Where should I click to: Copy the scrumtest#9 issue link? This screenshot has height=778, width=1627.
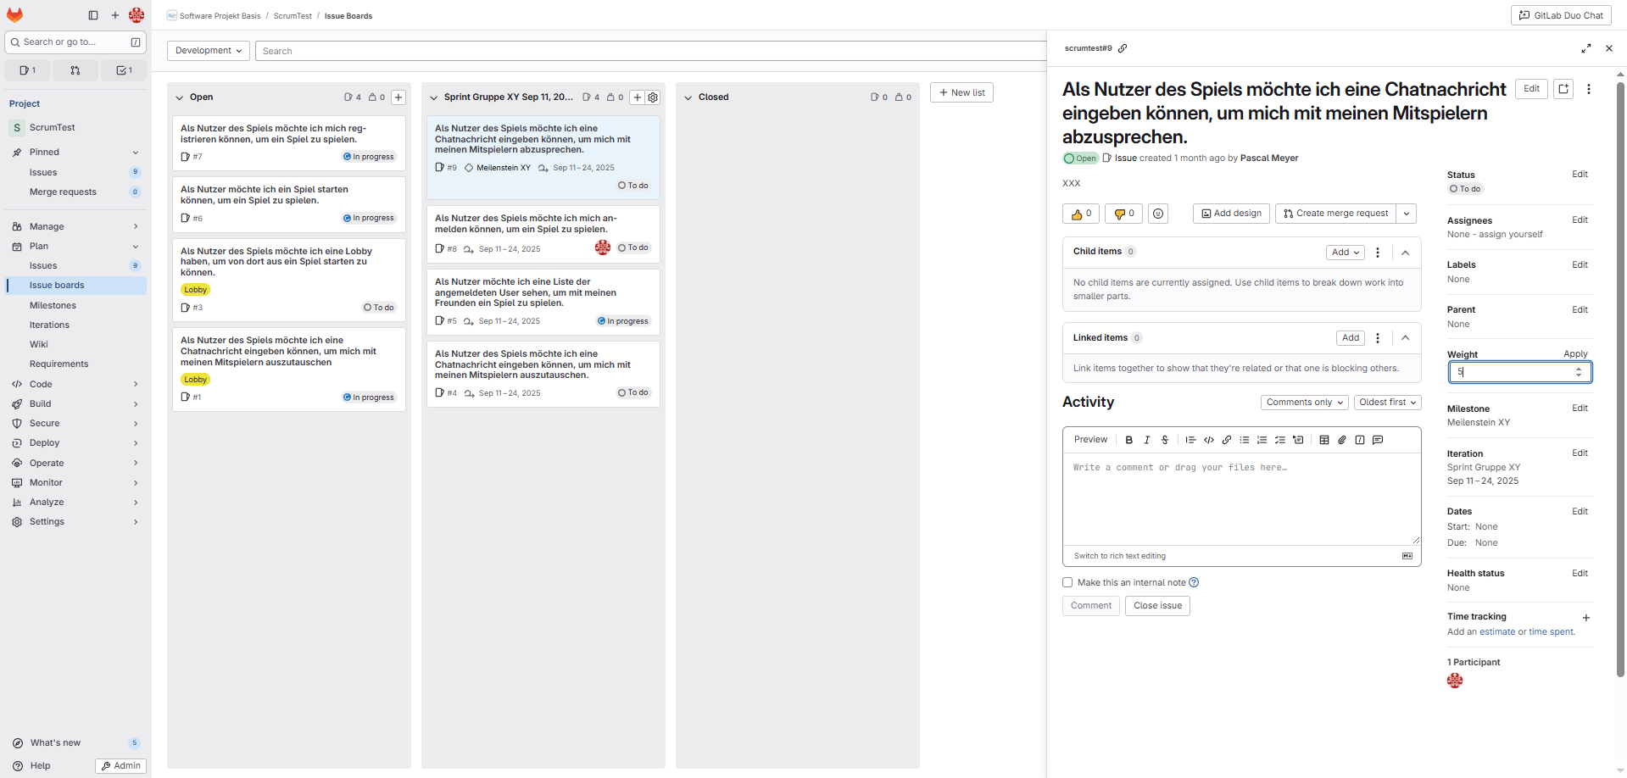tap(1123, 48)
